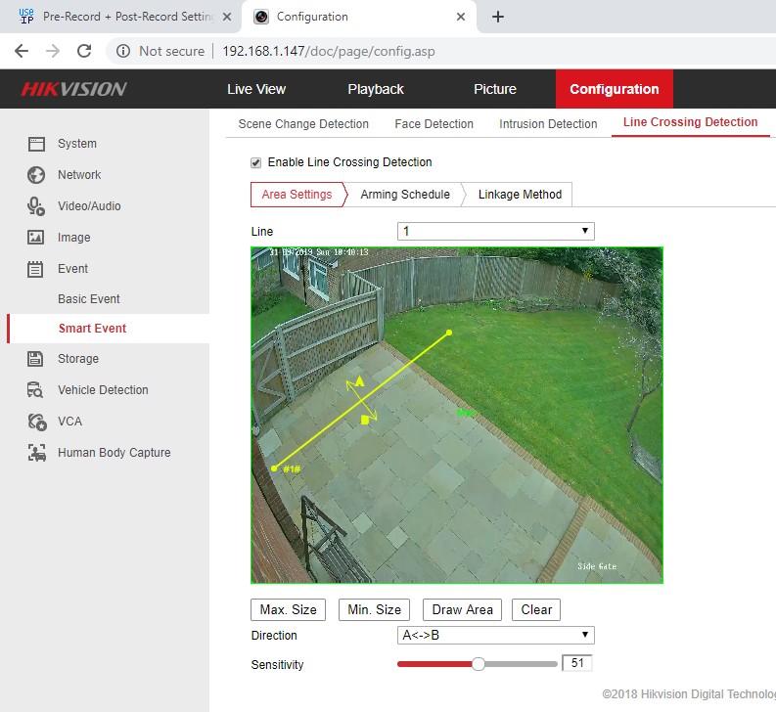Open the Line number dropdown

(x=495, y=232)
